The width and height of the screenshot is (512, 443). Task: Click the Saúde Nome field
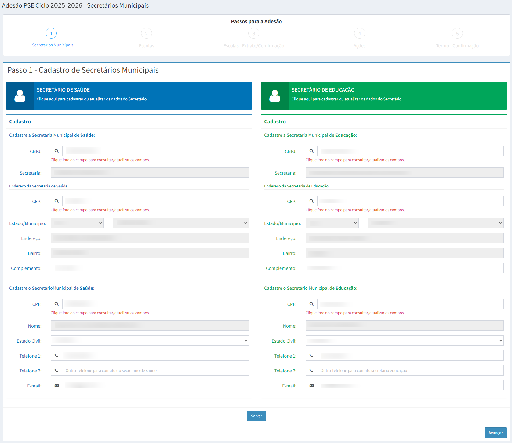click(150, 325)
